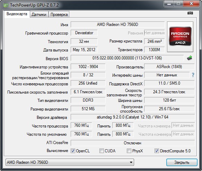
Task: Click the Radeon Graphics AMD logo
Action: [180, 37]
